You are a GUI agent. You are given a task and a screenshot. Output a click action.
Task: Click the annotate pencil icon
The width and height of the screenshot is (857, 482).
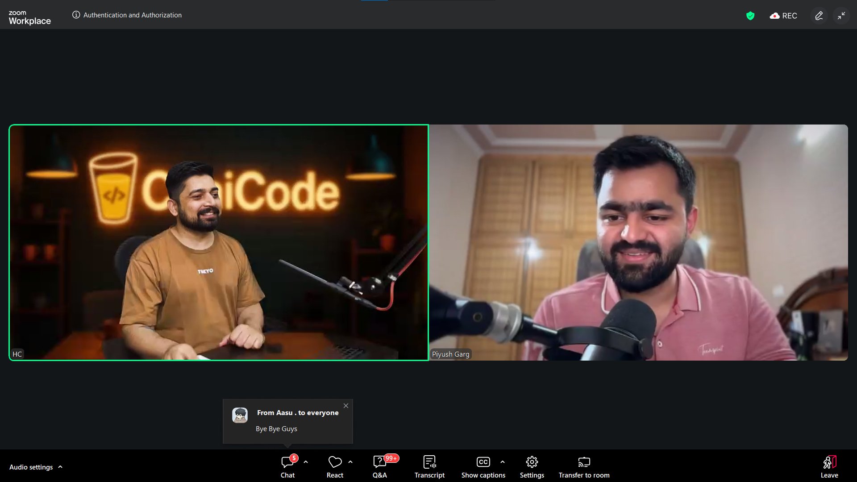coord(819,16)
